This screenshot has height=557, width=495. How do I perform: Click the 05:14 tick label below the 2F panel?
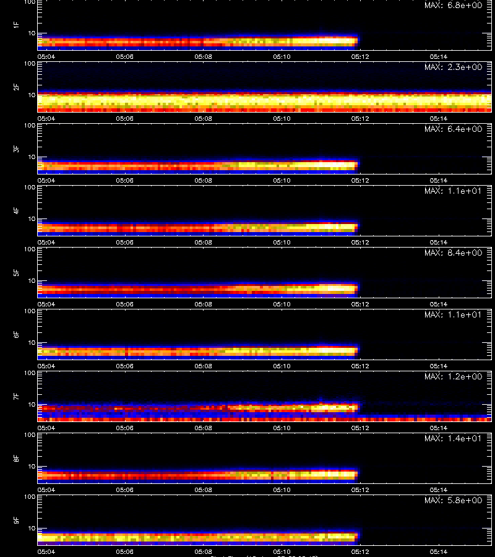point(439,118)
